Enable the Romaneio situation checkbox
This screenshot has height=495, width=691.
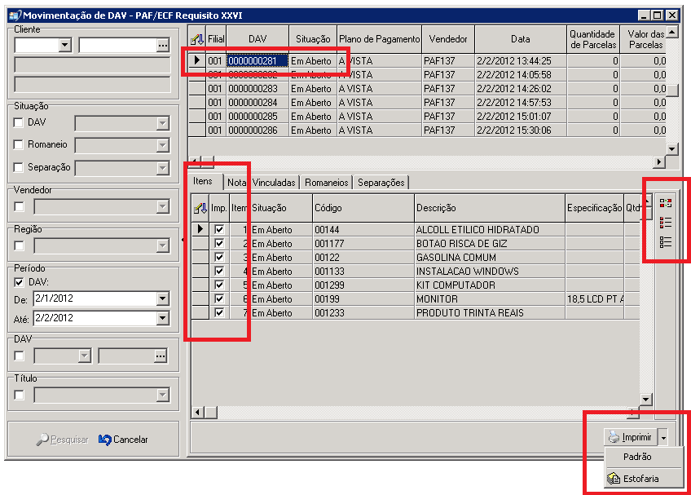pos(19,144)
